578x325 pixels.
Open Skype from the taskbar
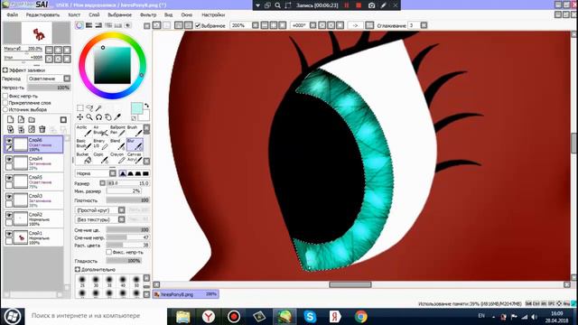310,317
